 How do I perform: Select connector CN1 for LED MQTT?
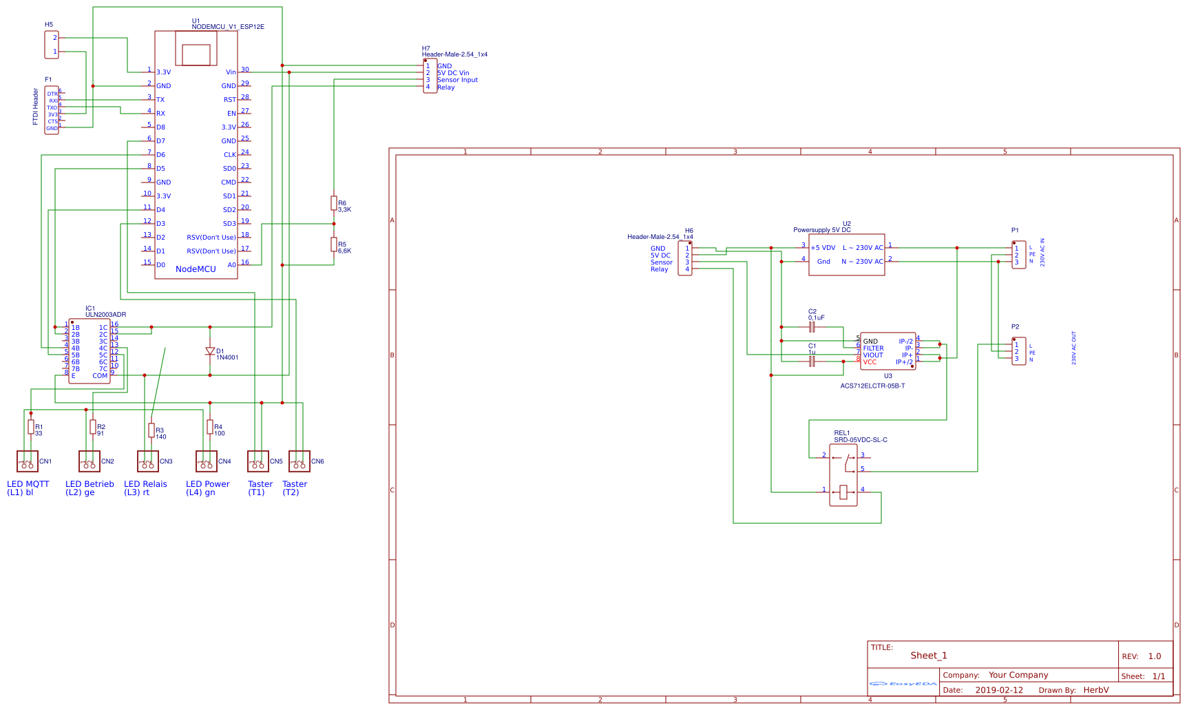[28, 461]
